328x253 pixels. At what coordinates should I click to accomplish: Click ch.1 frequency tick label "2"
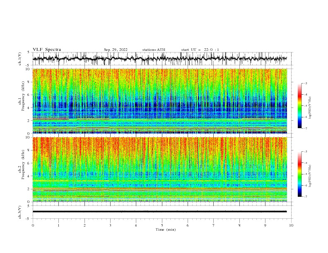pyautogui.click(x=29, y=121)
